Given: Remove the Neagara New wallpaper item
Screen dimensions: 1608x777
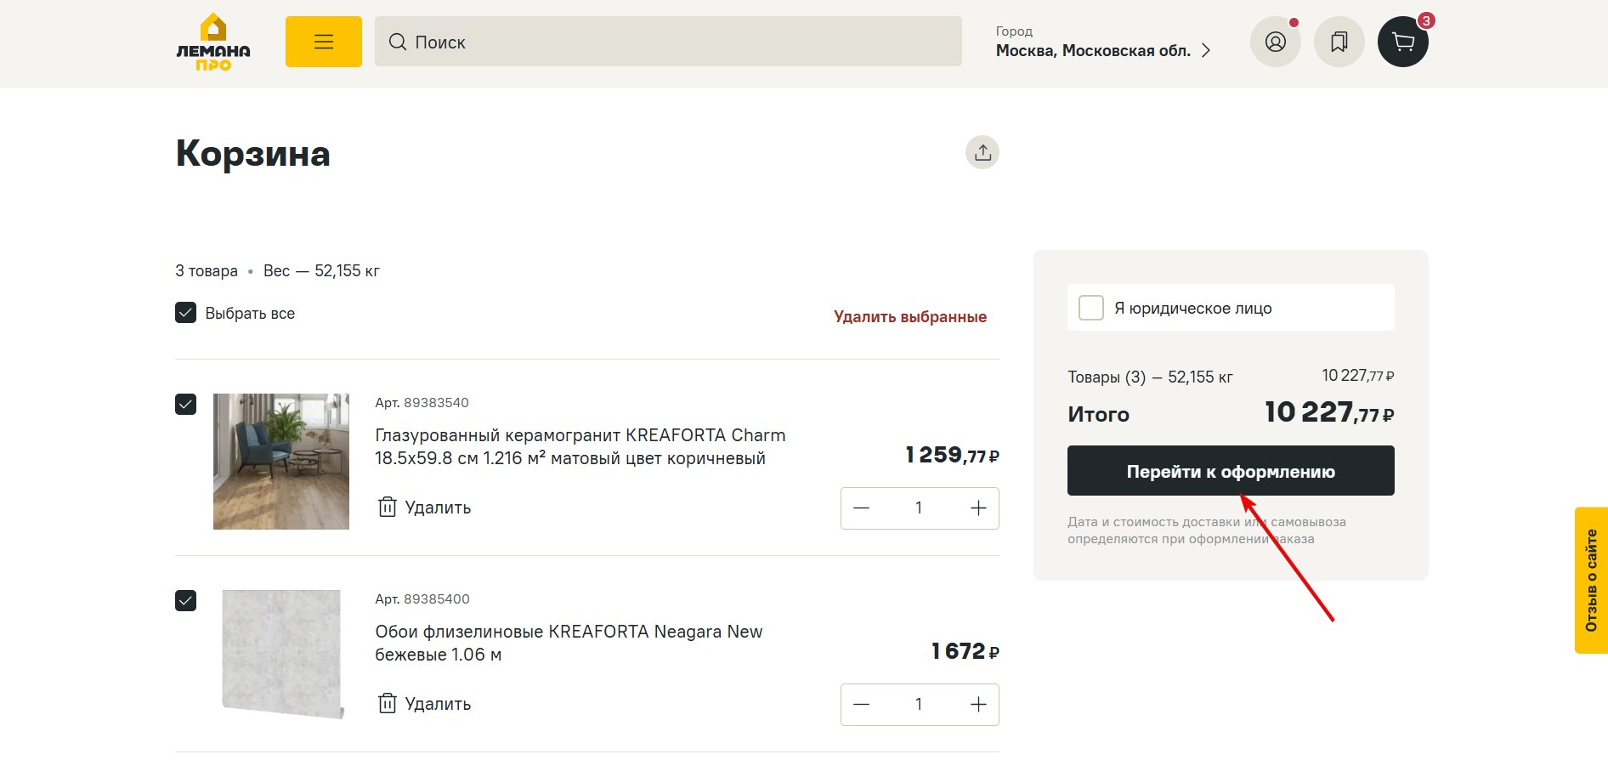Looking at the screenshot, I should click(424, 704).
